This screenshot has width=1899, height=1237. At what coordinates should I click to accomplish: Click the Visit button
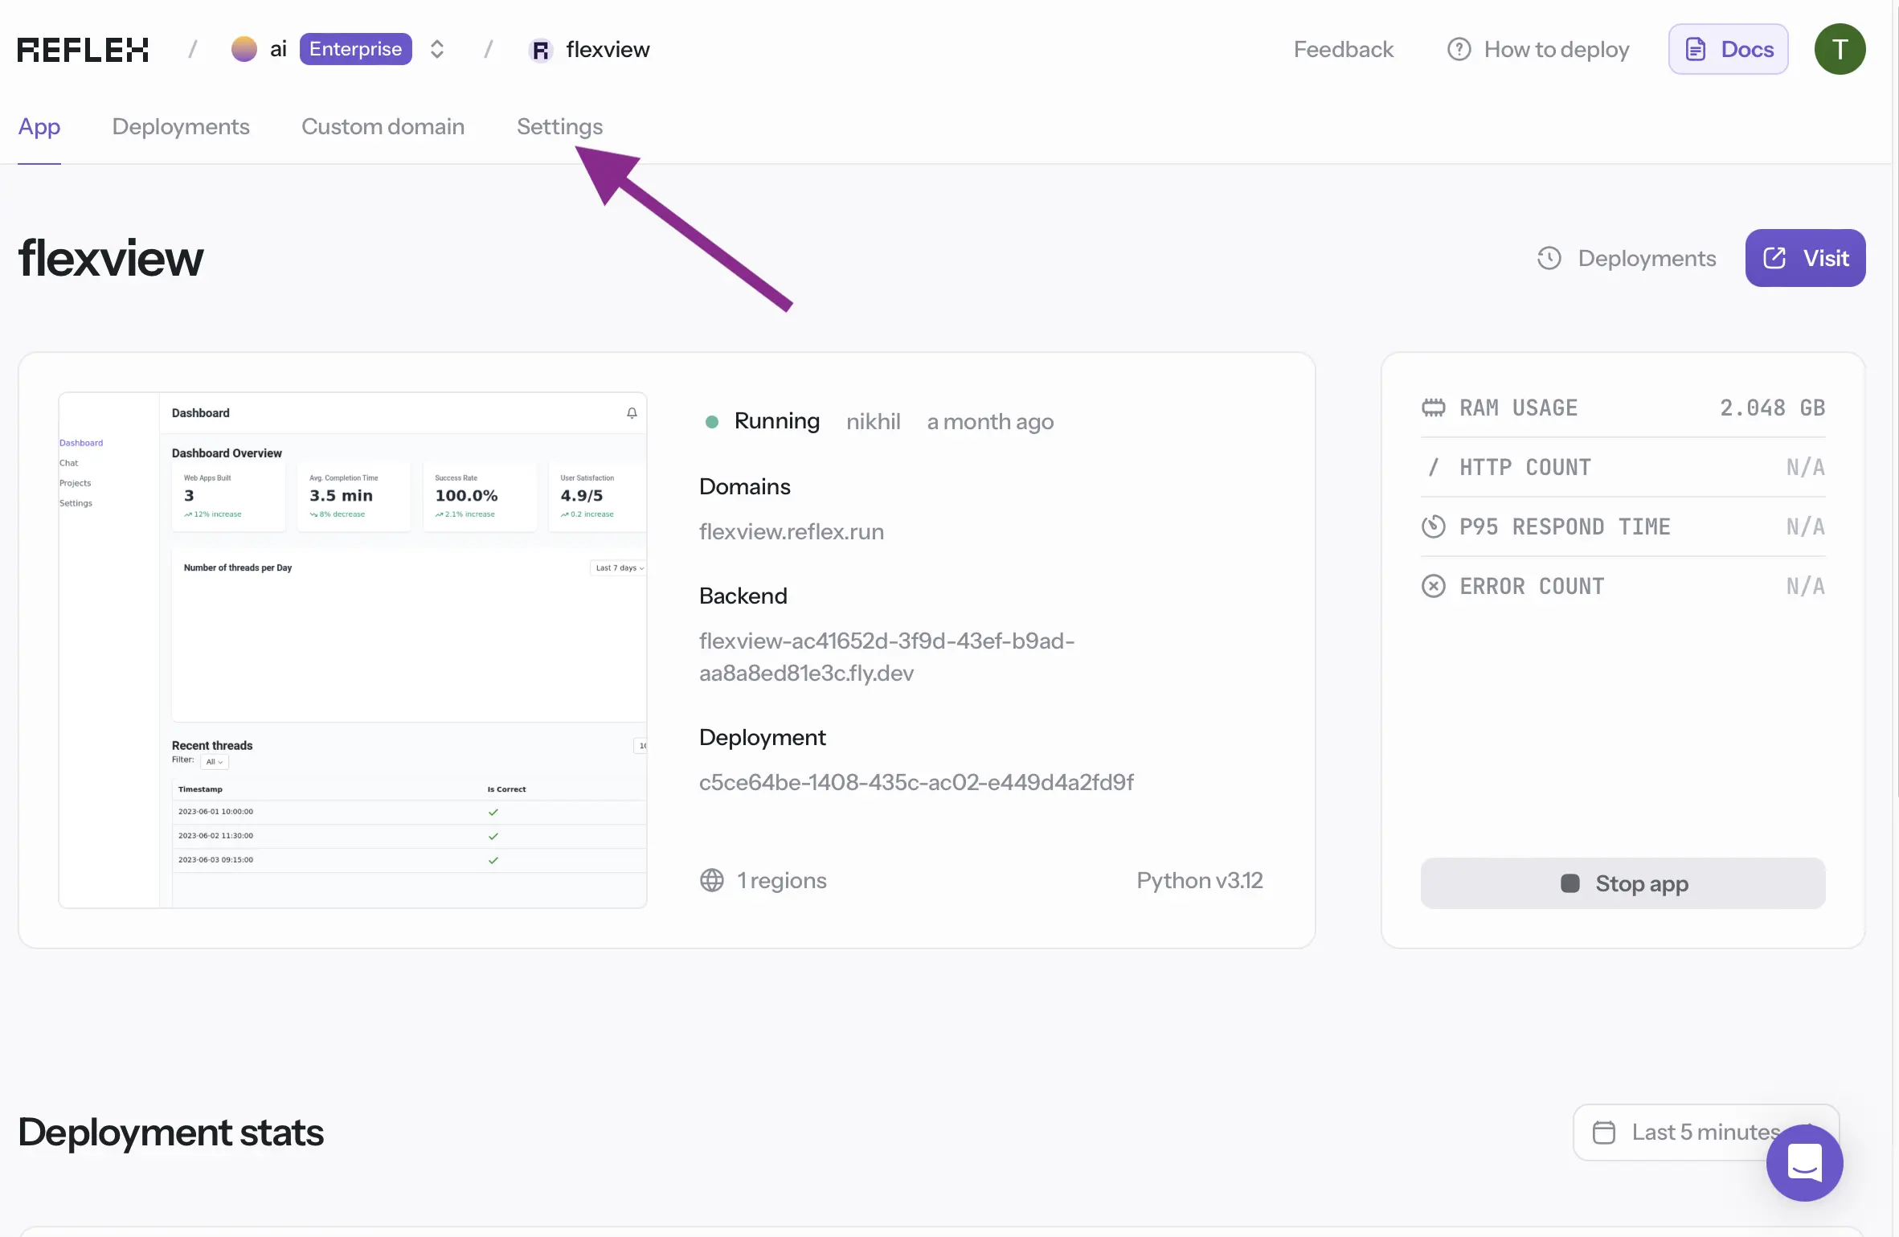pos(1804,259)
